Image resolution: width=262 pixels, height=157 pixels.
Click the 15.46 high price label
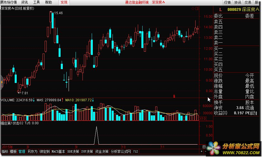[58, 13]
